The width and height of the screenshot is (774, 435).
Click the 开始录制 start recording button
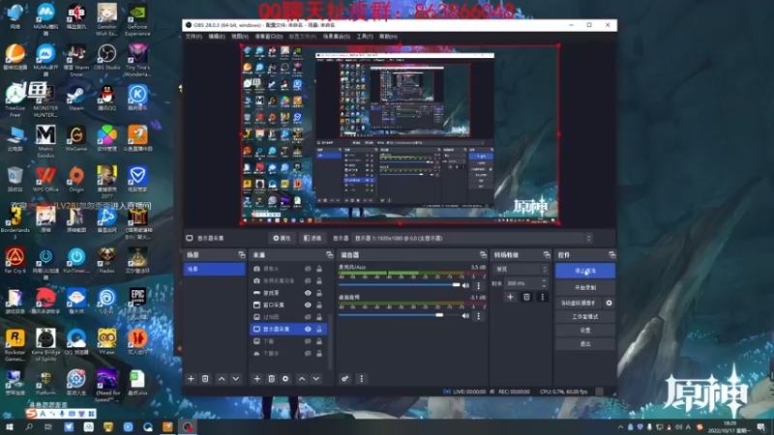click(585, 287)
